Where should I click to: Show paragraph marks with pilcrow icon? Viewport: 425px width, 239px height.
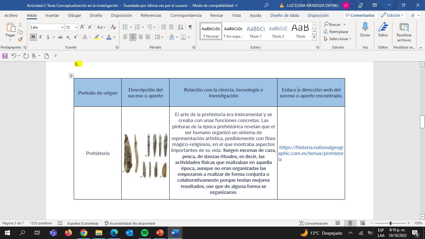pos(190,27)
